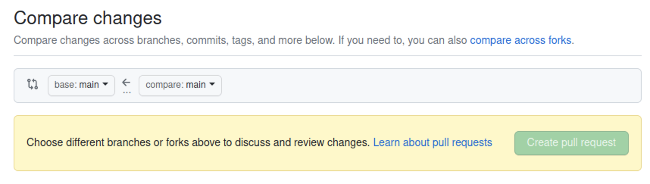Image resolution: width=650 pixels, height=184 pixels.
Task: Click the ellipsis dots below the arrow
Action: pos(127,92)
